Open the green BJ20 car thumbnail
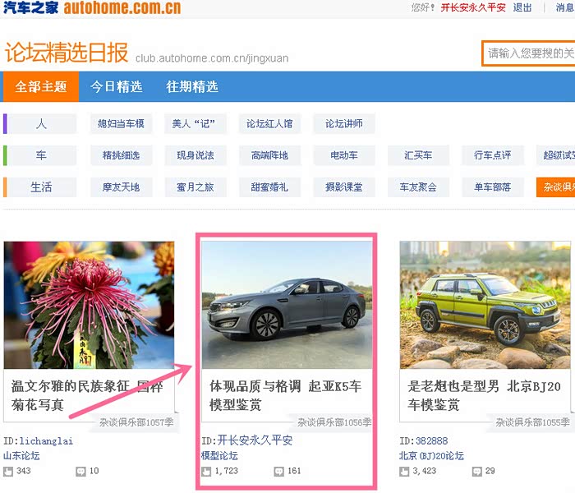Viewport: 575px width, 493px height. [485, 305]
